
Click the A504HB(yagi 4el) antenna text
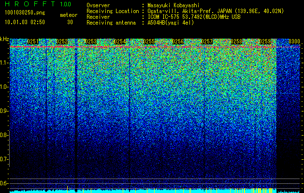pos(171,23)
